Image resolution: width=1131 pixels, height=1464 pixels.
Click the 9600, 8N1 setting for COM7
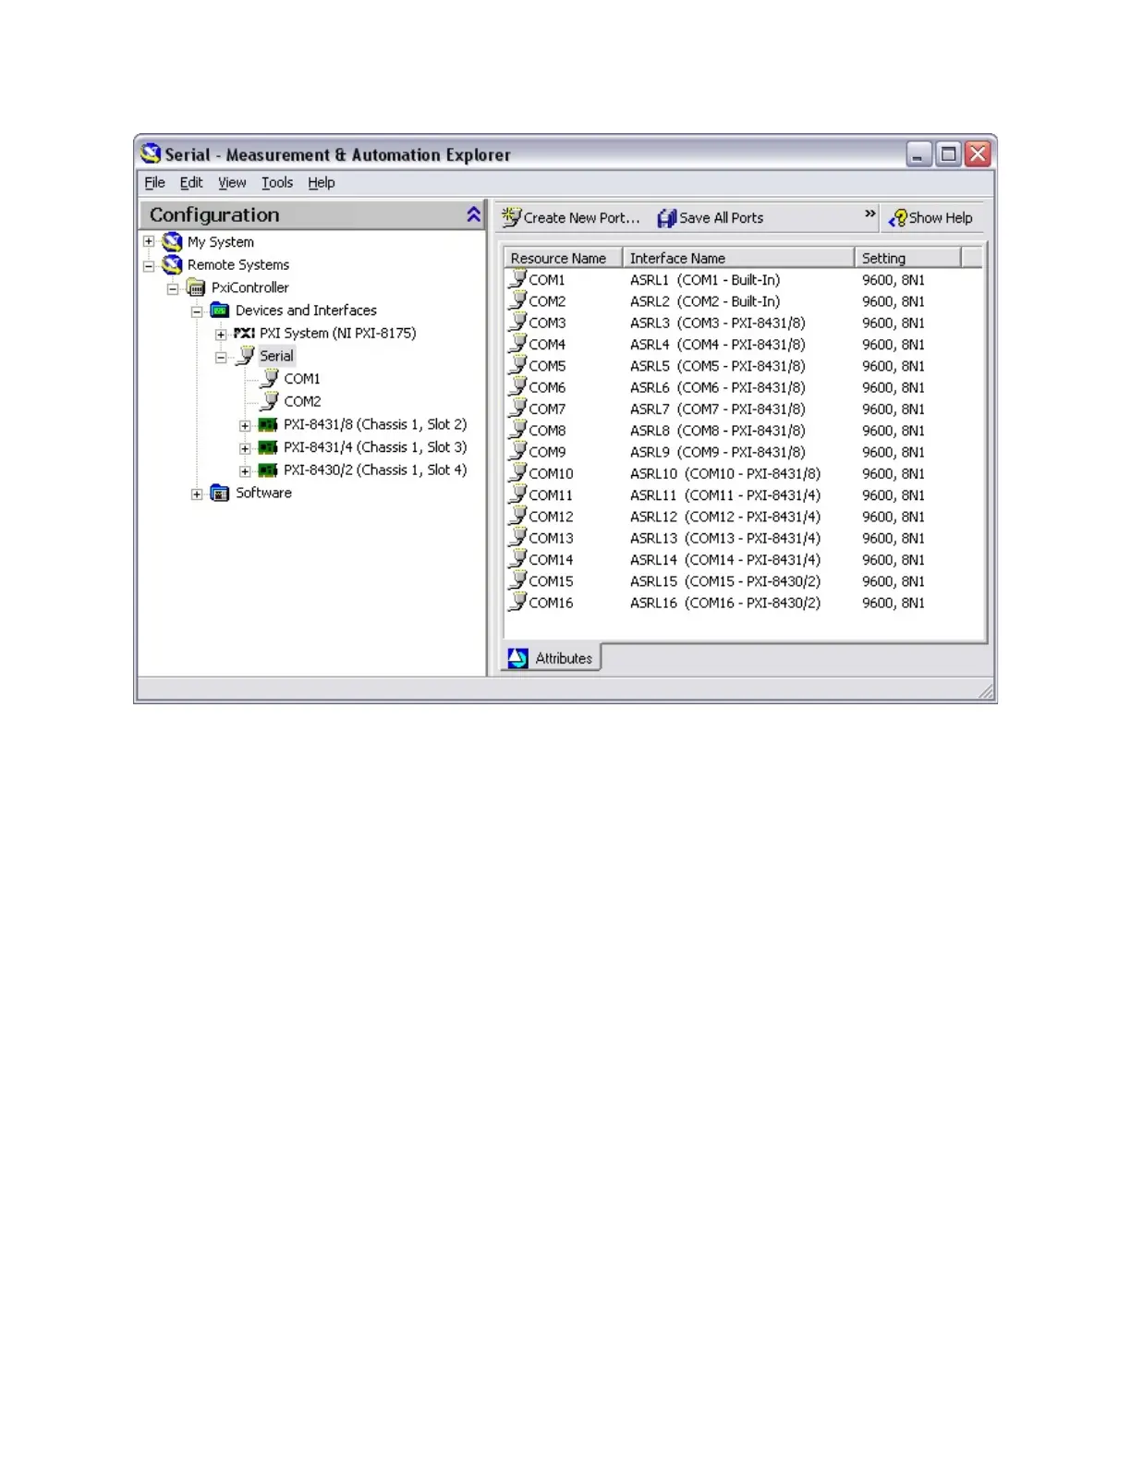click(894, 409)
